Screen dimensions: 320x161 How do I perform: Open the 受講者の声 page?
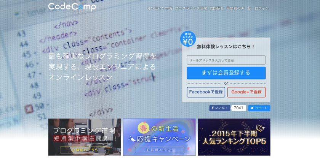[x=235, y=8]
